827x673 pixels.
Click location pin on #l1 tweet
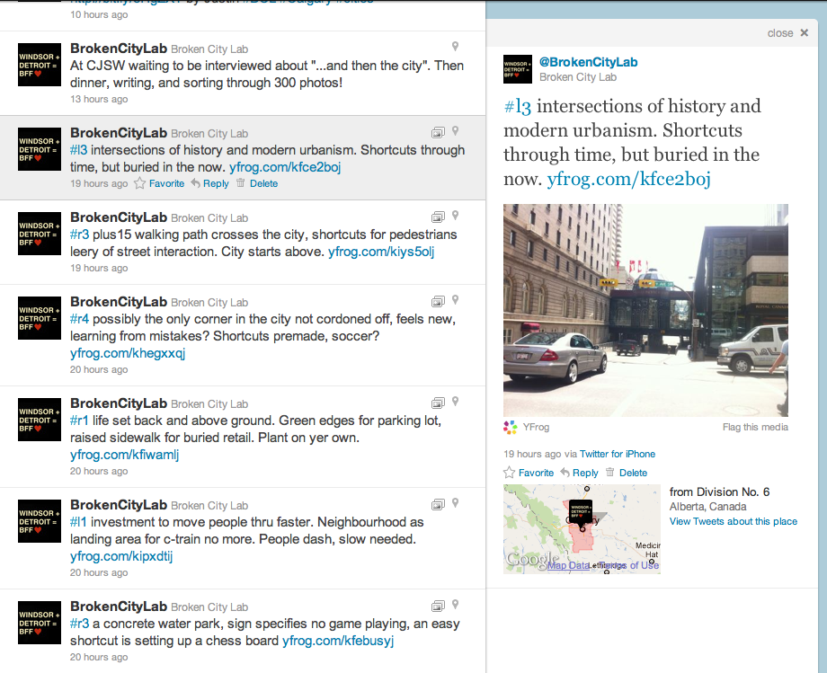455,503
